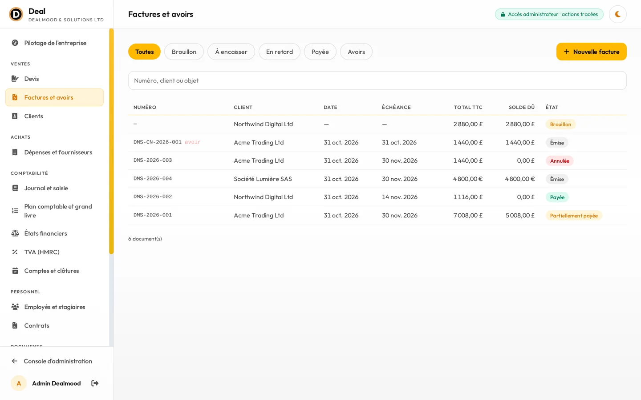
Task: Click the Contrats document icon
Action: pos(15,325)
